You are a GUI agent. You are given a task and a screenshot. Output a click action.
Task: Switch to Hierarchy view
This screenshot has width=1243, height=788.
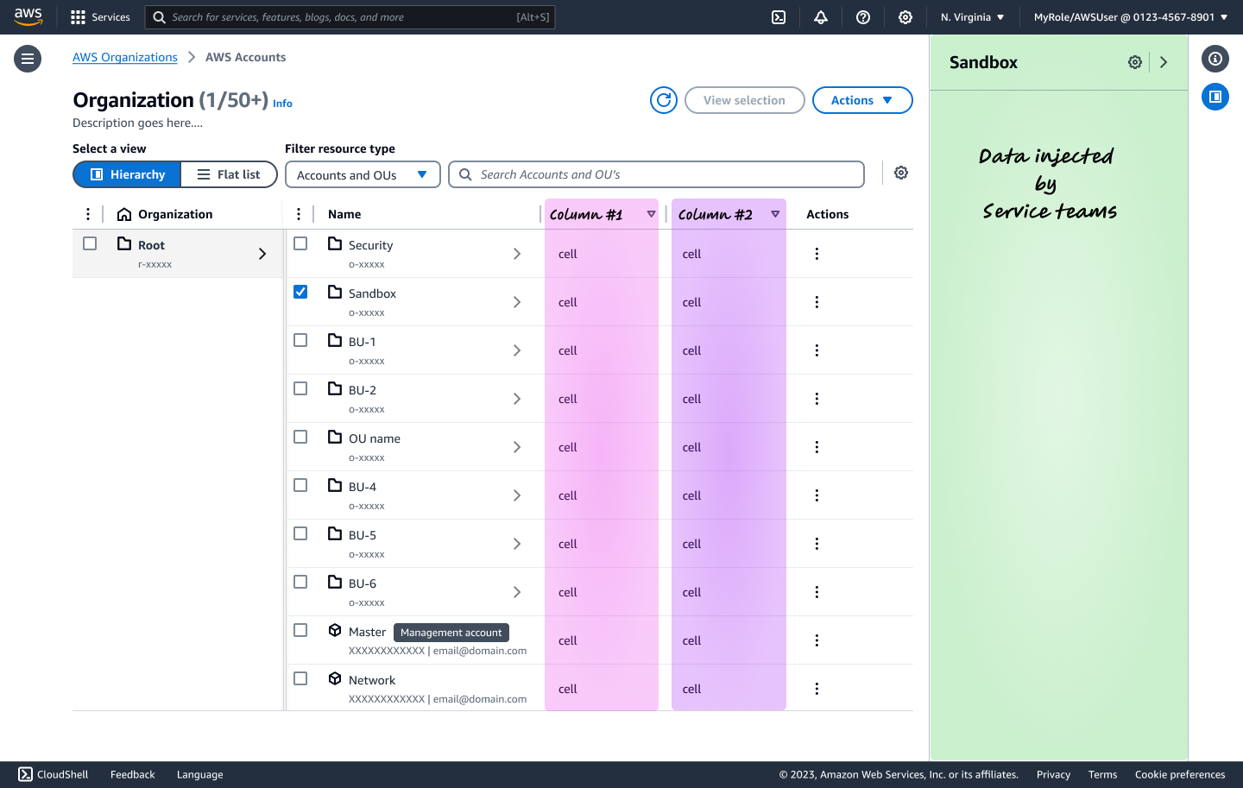(127, 174)
